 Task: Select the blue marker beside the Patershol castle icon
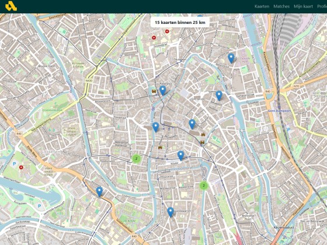click(x=163, y=90)
